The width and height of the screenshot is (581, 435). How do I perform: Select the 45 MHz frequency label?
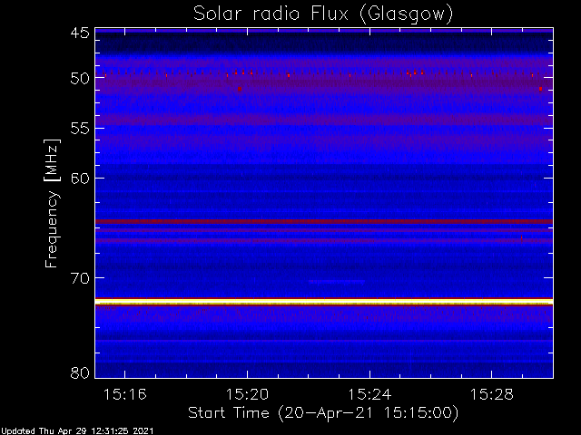[x=80, y=33]
